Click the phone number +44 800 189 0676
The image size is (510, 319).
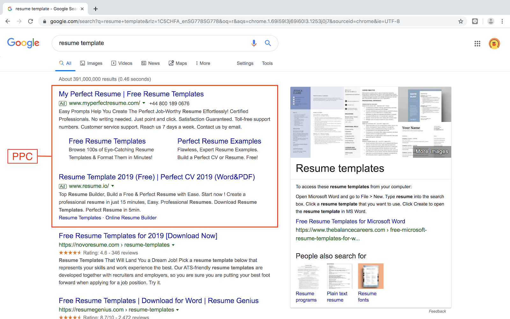(169, 103)
